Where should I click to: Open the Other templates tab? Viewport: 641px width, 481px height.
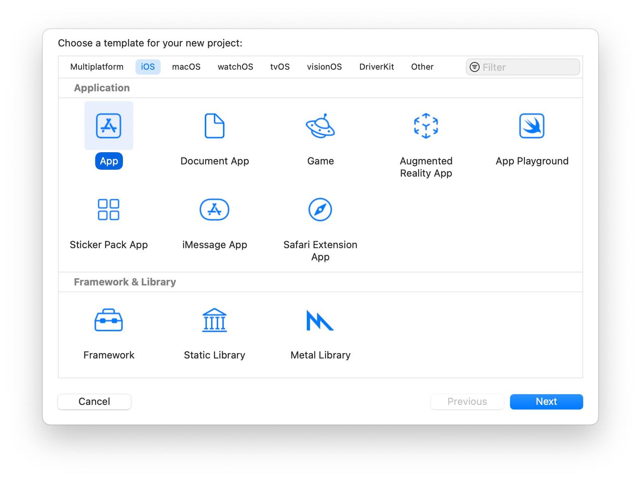tap(422, 67)
